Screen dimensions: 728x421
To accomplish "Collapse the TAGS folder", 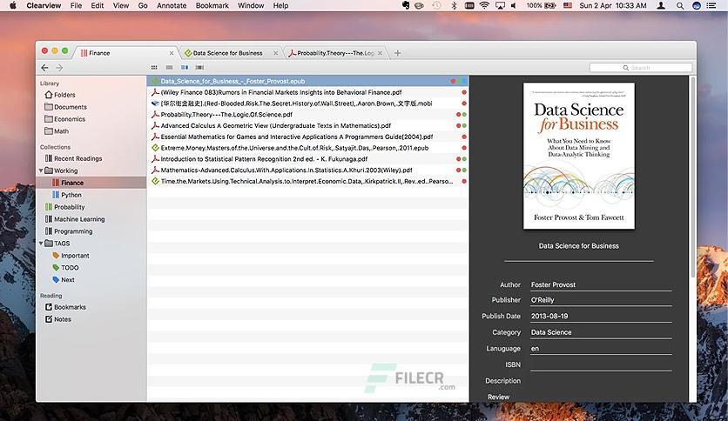I will pyautogui.click(x=41, y=244).
